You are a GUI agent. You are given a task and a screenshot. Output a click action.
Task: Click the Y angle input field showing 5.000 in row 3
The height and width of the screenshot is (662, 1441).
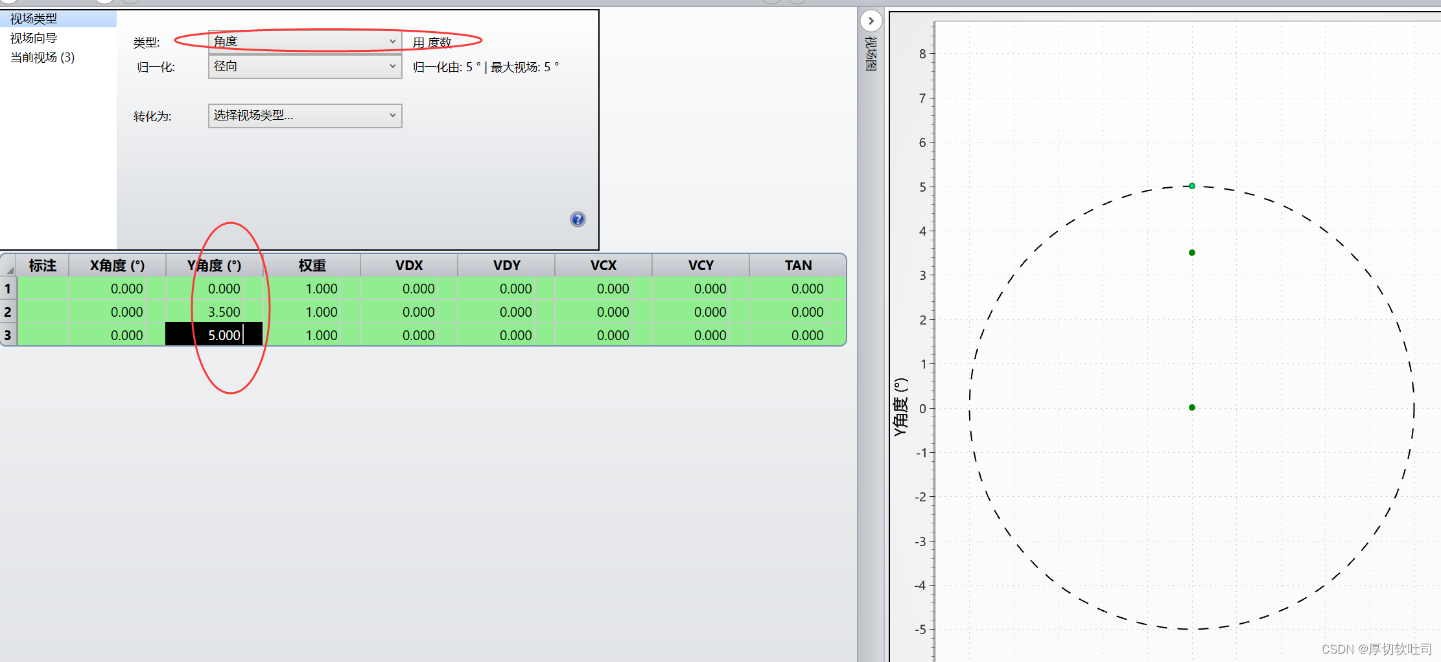tap(215, 335)
